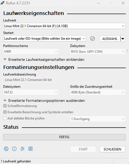Open the Dateisystem FAT32 dropdown

click(31, 92)
